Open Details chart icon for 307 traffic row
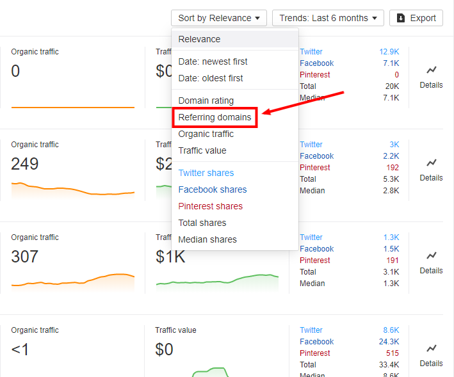This screenshot has height=377, width=454. coord(431,262)
